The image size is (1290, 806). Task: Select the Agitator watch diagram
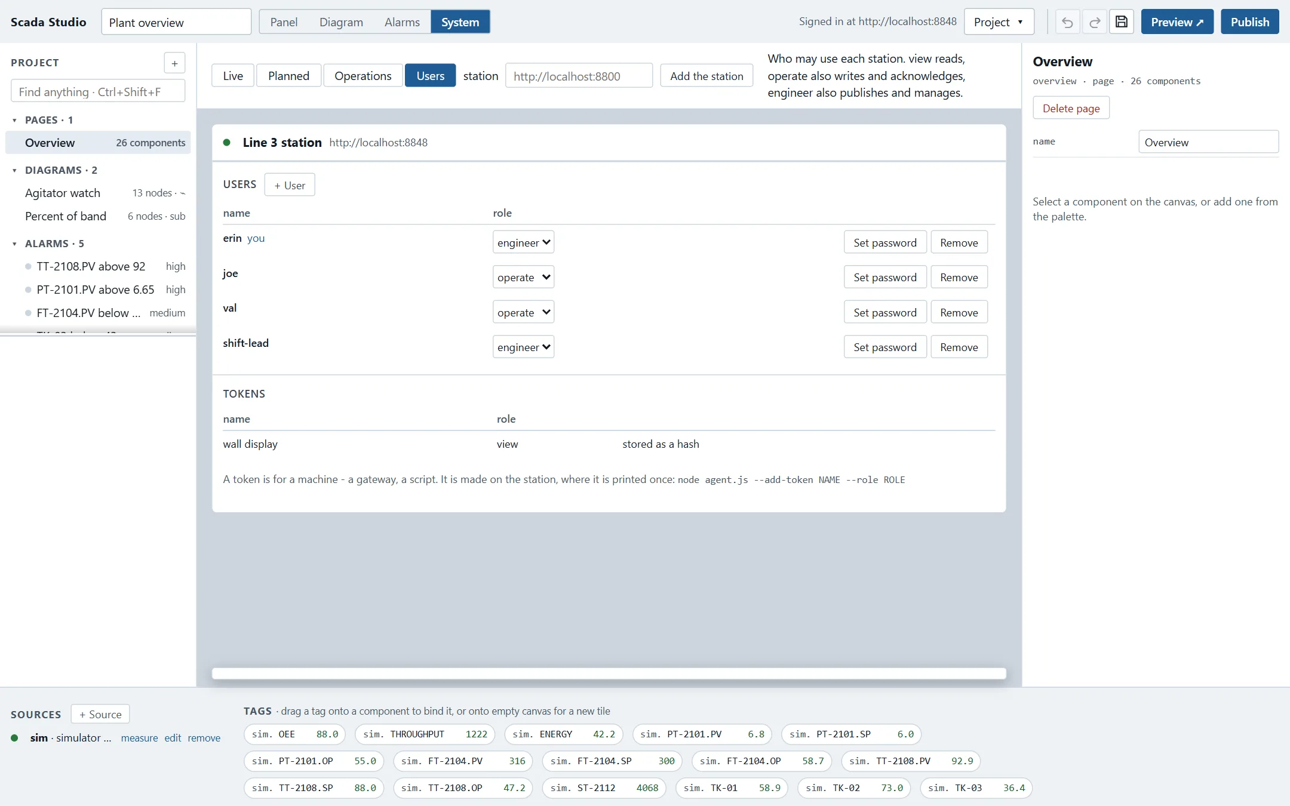pyautogui.click(x=99, y=193)
